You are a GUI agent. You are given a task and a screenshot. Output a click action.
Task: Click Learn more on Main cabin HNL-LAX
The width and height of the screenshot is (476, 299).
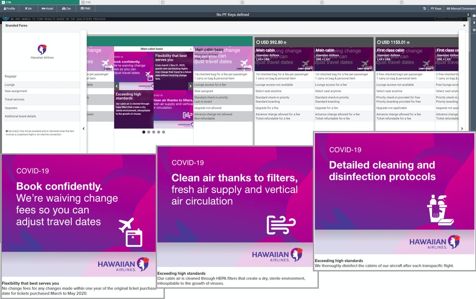click(365, 68)
